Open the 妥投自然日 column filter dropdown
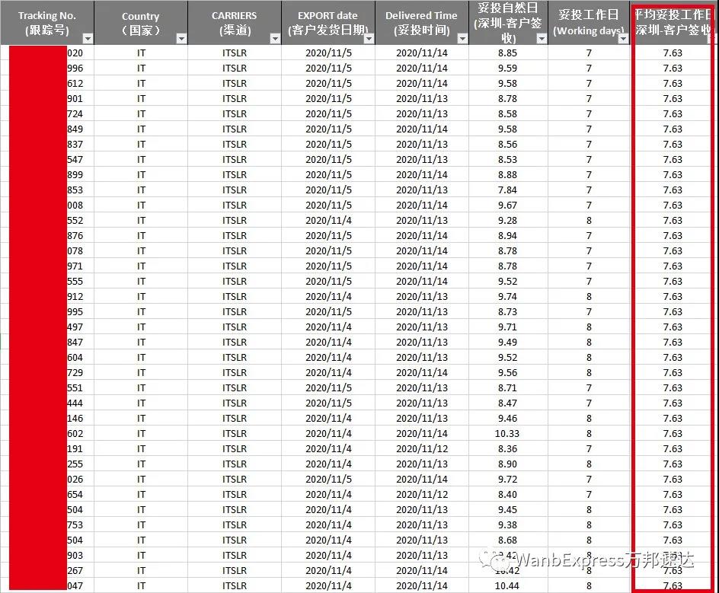This screenshot has width=719, height=593. (542, 39)
